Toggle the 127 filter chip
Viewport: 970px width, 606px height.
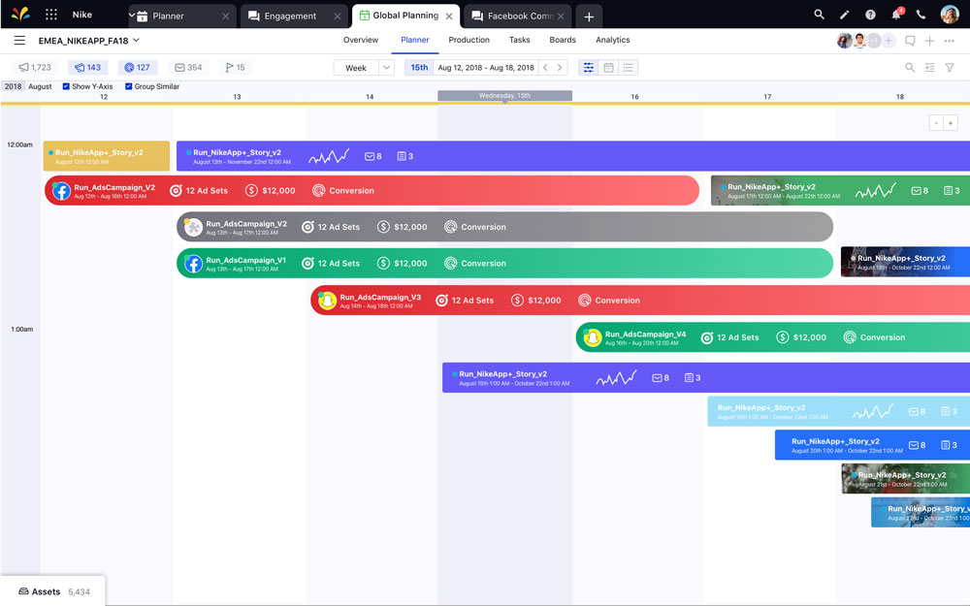[138, 68]
